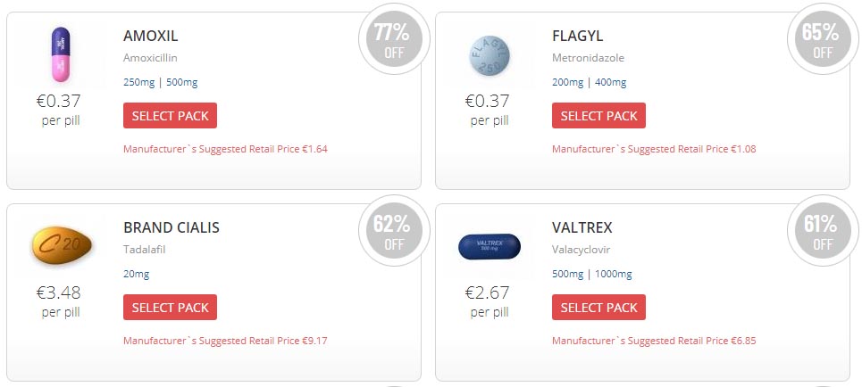Open the AMOXIL product title
The image size is (862, 387).
(x=151, y=37)
